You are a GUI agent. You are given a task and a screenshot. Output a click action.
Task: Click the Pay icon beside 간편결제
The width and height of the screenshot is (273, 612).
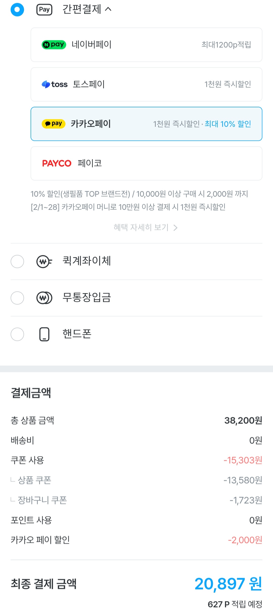[44, 10]
